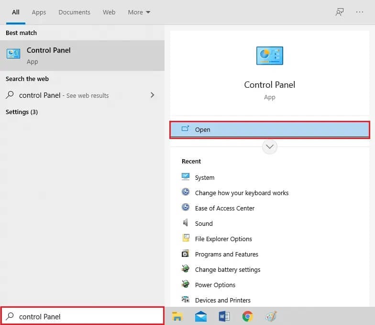
Task: Launch Google Chrome from the taskbar
Action: click(x=247, y=316)
